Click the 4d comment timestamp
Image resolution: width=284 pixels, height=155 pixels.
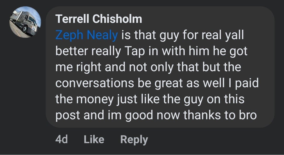[x=62, y=139]
